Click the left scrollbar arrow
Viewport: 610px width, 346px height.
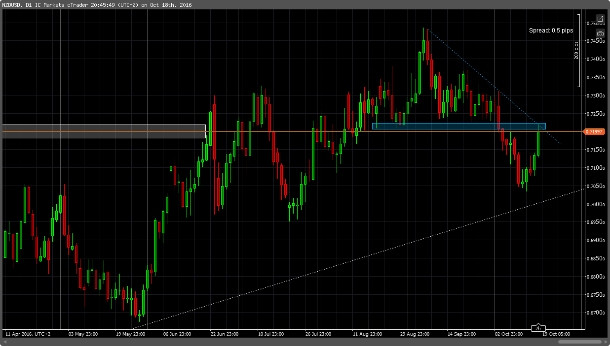pos(4,341)
